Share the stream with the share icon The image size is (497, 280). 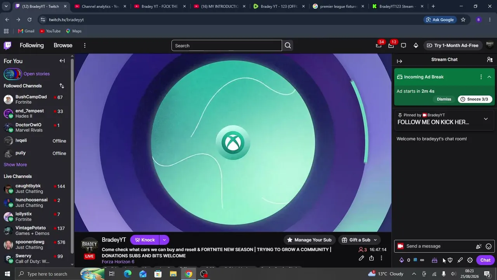(x=372, y=258)
